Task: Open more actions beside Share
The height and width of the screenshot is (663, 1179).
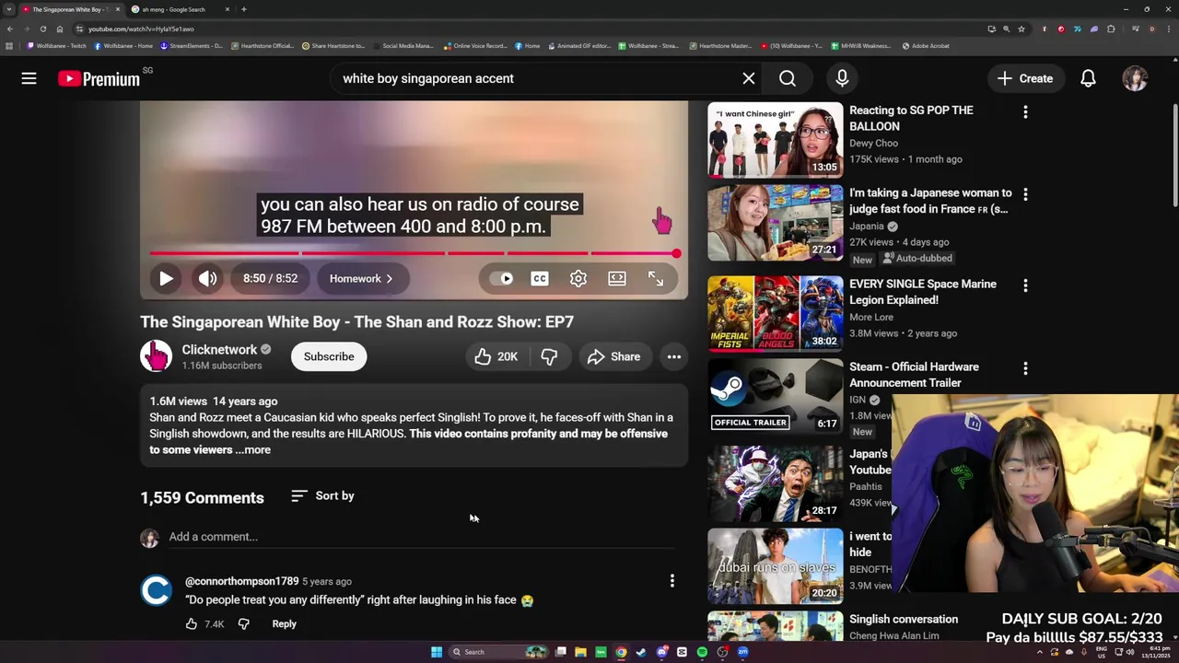Action: [x=674, y=356]
